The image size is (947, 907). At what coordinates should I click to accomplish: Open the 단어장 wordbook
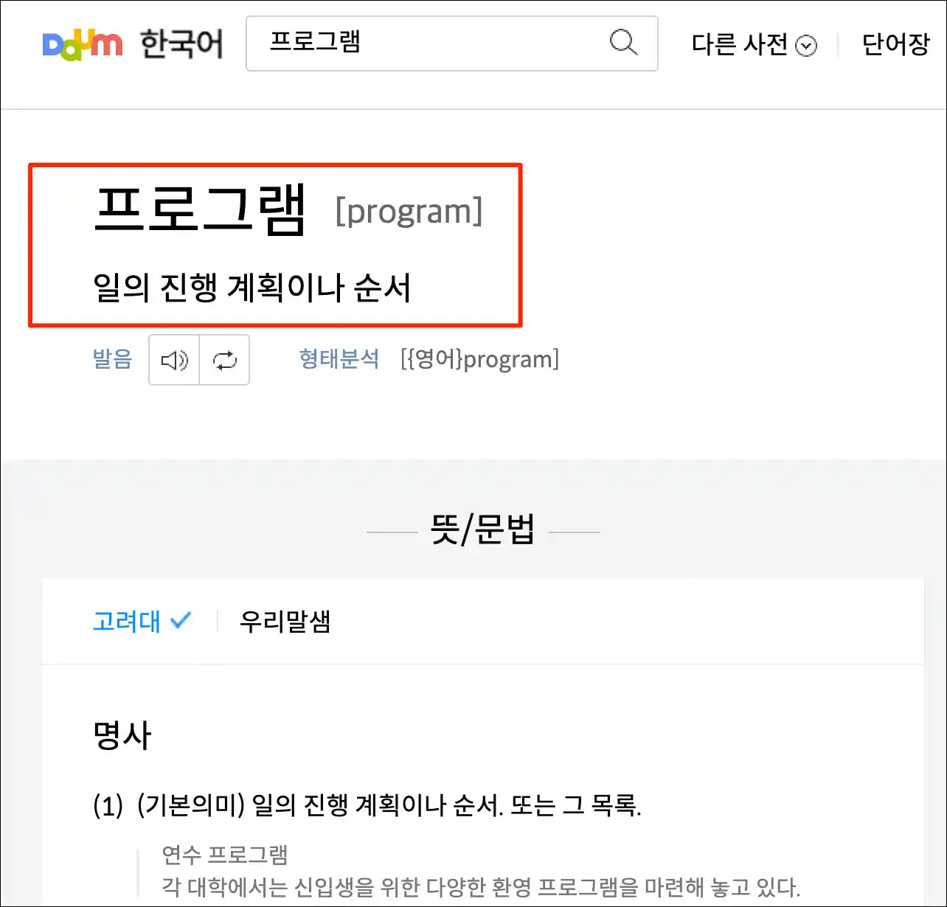[896, 44]
